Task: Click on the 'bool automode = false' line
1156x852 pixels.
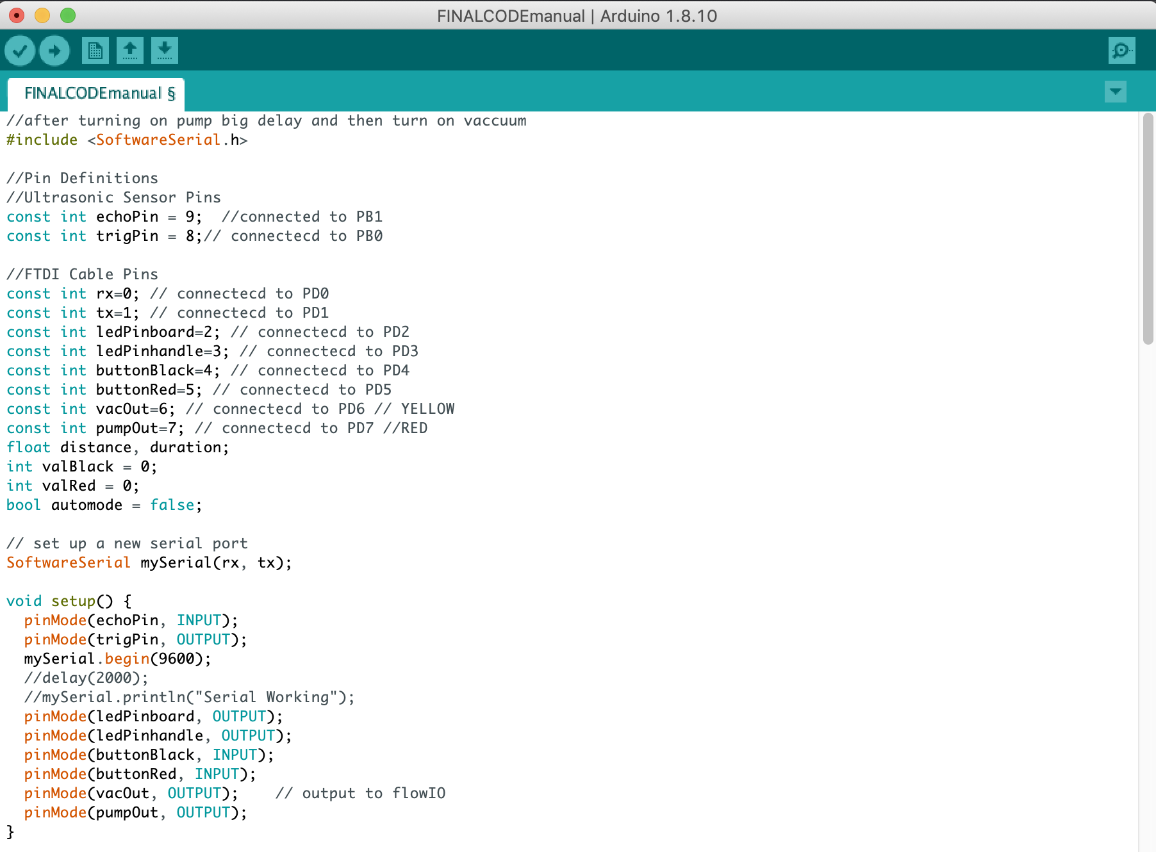Action: 104,505
